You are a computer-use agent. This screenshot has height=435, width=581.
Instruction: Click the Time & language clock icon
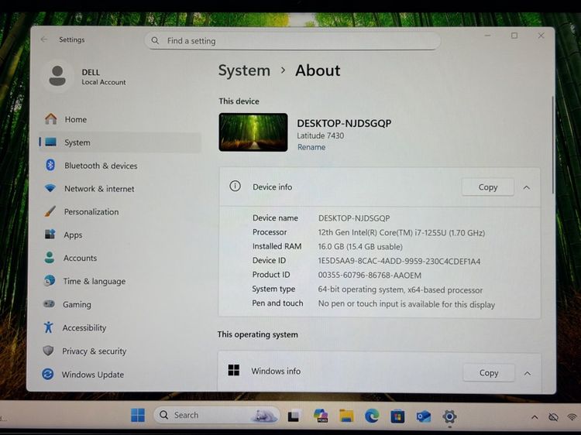[49, 281]
